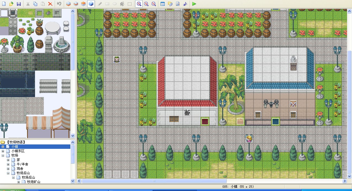Select the 【牧场物语】 project root folder
Screen dimensions: 352x191
pyautogui.click(x=16, y=142)
